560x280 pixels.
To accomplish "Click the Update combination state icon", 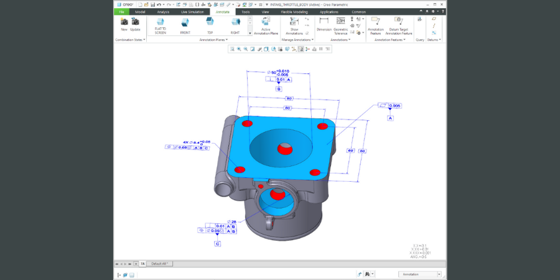I will (x=135, y=22).
